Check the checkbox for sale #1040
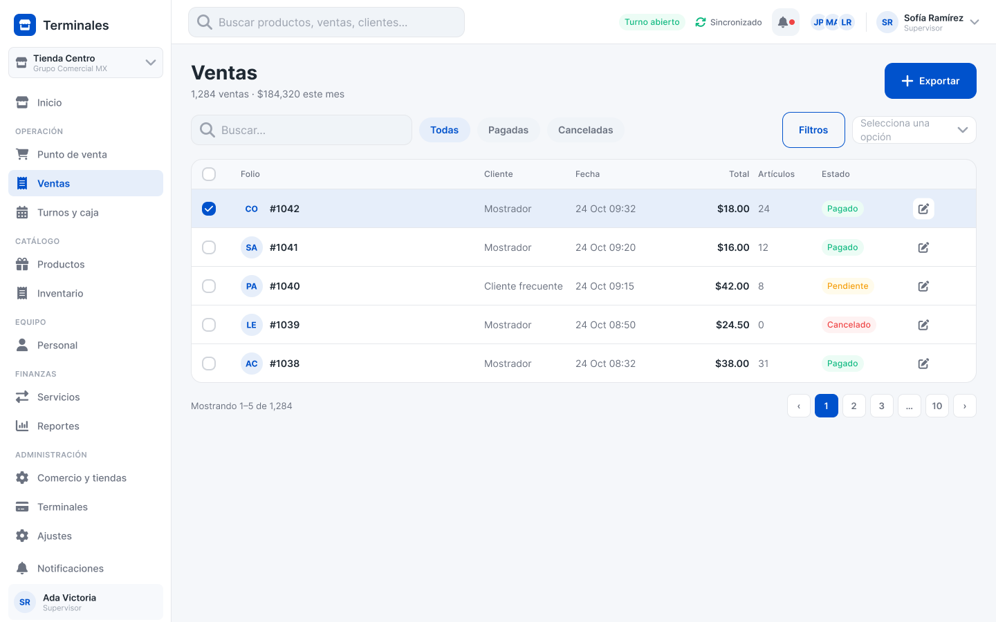 209,286
